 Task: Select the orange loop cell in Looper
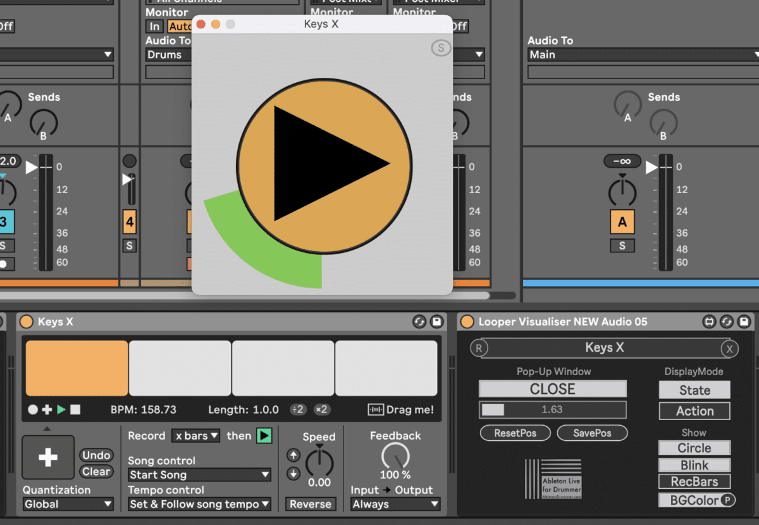coord(77,368)
